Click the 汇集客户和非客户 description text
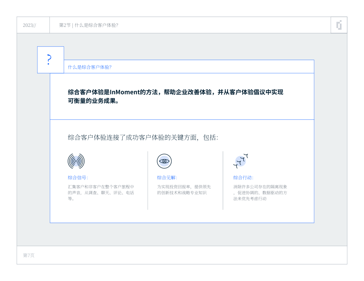Viewport: 364px width, 281px height. pyautogui.click(x=101, y=192)
